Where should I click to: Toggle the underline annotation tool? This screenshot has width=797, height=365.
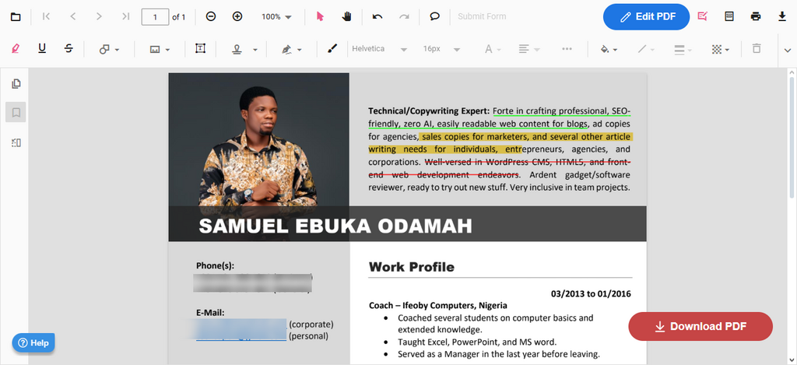coord(42,49)
